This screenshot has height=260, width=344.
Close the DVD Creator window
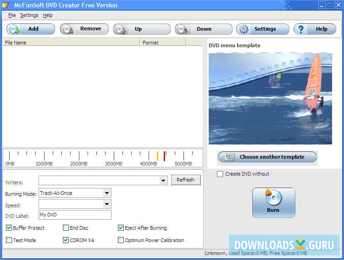point(338,5)
